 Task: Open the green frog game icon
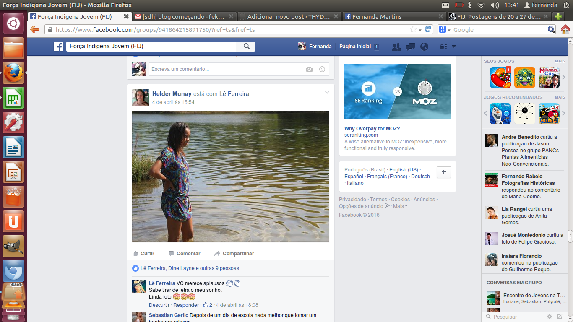pos(525,78)
